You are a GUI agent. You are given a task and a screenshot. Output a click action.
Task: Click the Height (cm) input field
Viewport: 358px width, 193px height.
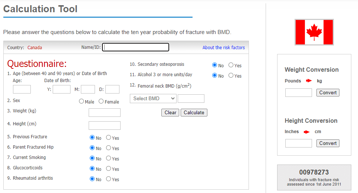click(x=105, y=125)
